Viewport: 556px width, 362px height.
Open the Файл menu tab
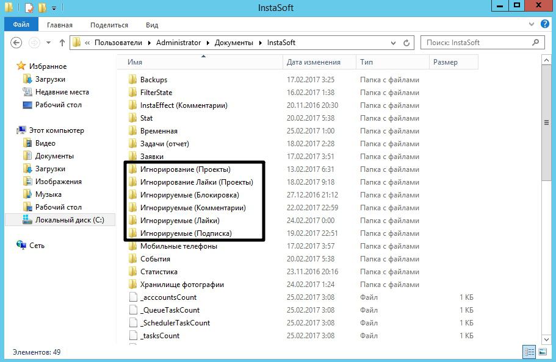point(21,24)
